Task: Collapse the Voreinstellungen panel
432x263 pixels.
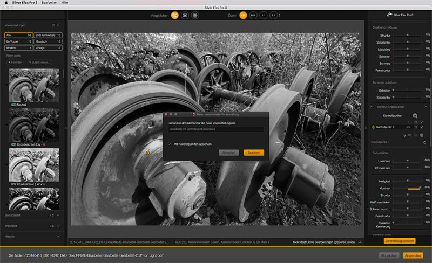Action: (58, 25)
